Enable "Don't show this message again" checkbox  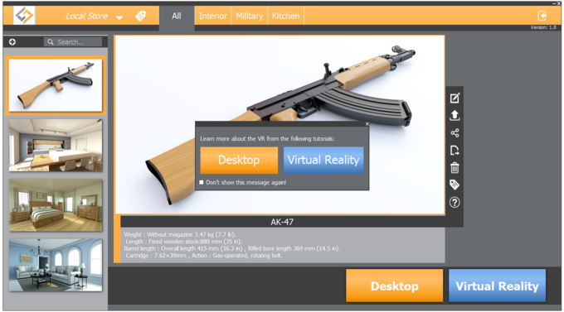point(202,182)
